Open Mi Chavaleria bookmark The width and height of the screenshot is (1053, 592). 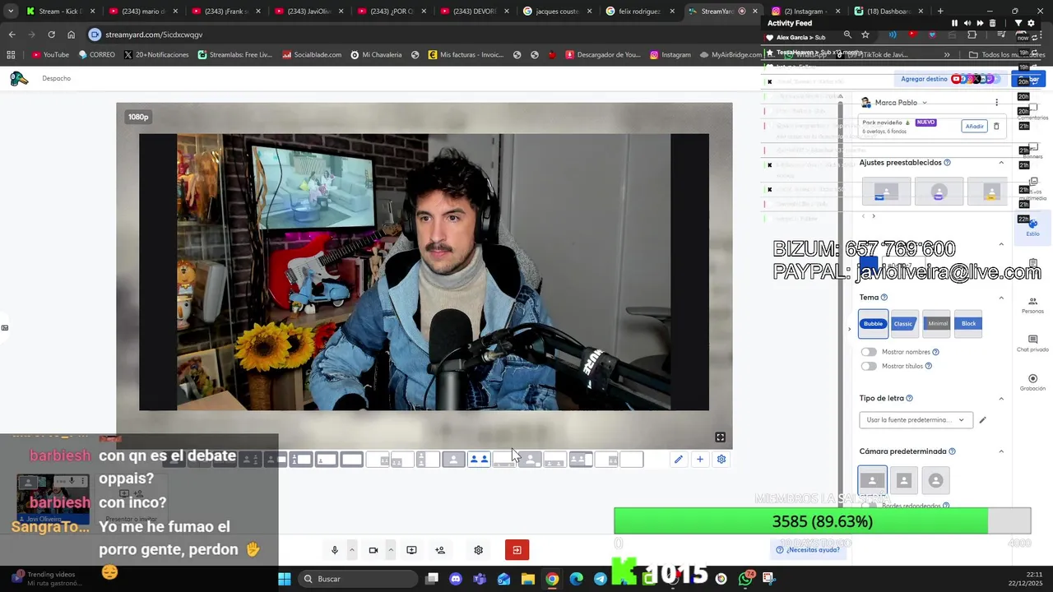(376, 55)
